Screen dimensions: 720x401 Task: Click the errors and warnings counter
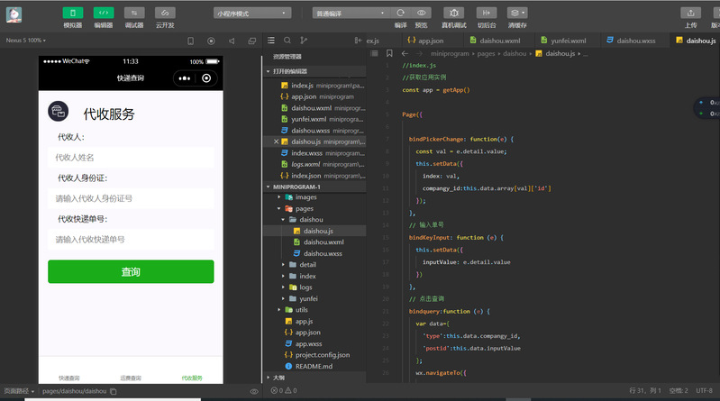pos(284,390)
